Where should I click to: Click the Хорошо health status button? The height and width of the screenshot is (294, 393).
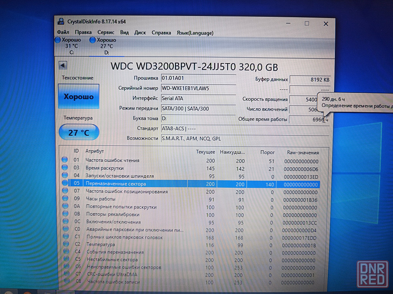[79, 96]
